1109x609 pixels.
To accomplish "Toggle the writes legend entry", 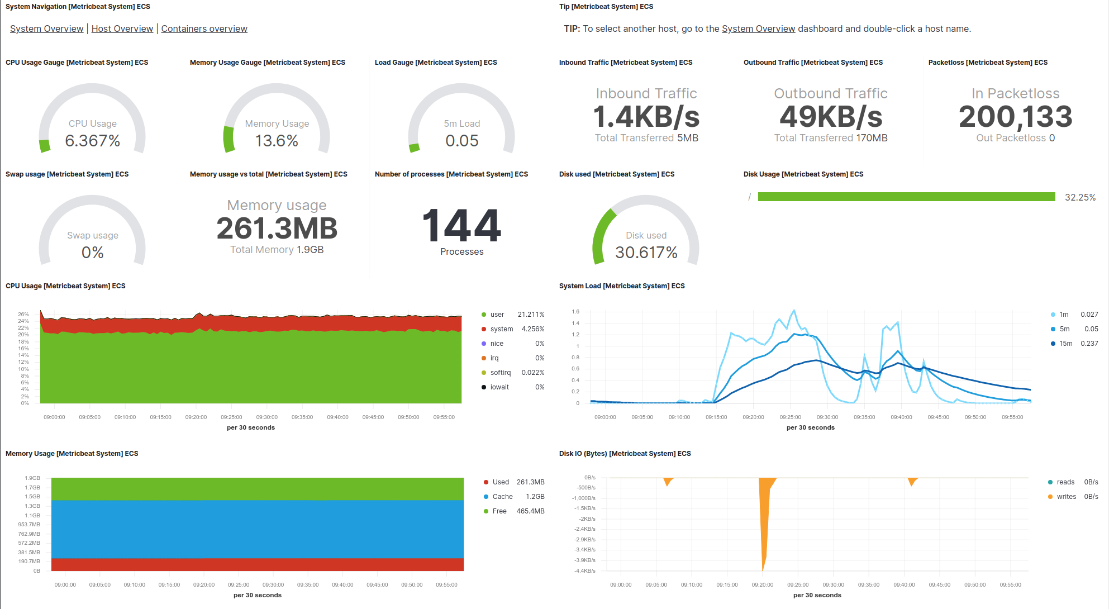I will tap(1066, 497).
